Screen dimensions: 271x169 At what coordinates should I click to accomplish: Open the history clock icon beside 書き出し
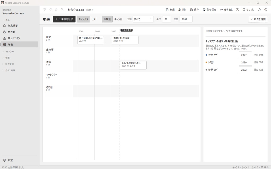coord(238,10)
